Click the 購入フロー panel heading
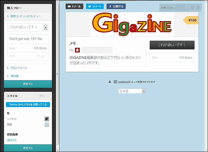Screen dimensions: 208x152 click(x=14, y=8)
